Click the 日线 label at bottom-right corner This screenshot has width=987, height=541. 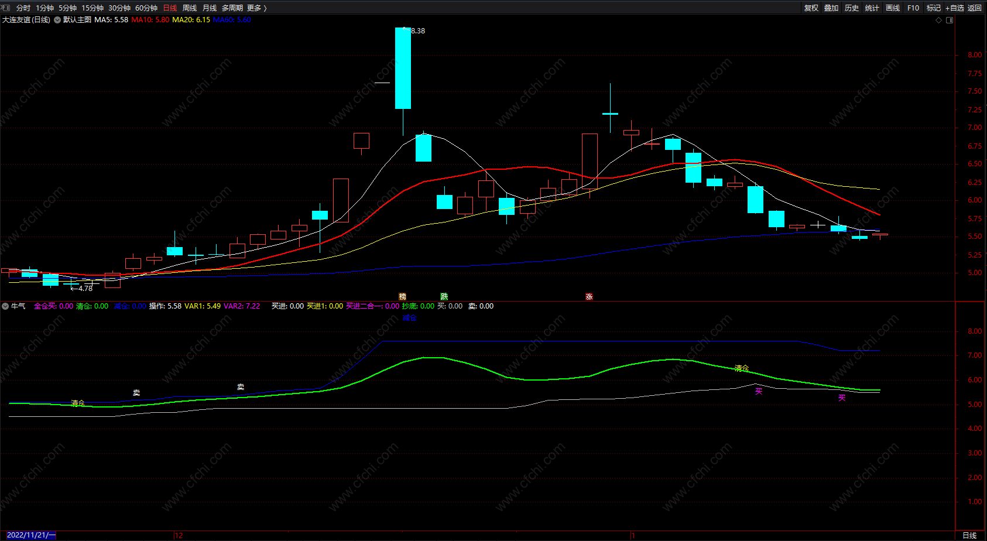[x=969, y=535]
